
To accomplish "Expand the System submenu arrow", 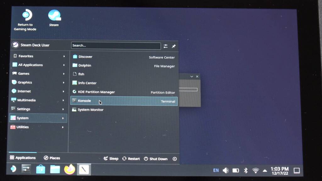I will pyautogui.click(x=63, y=118).
